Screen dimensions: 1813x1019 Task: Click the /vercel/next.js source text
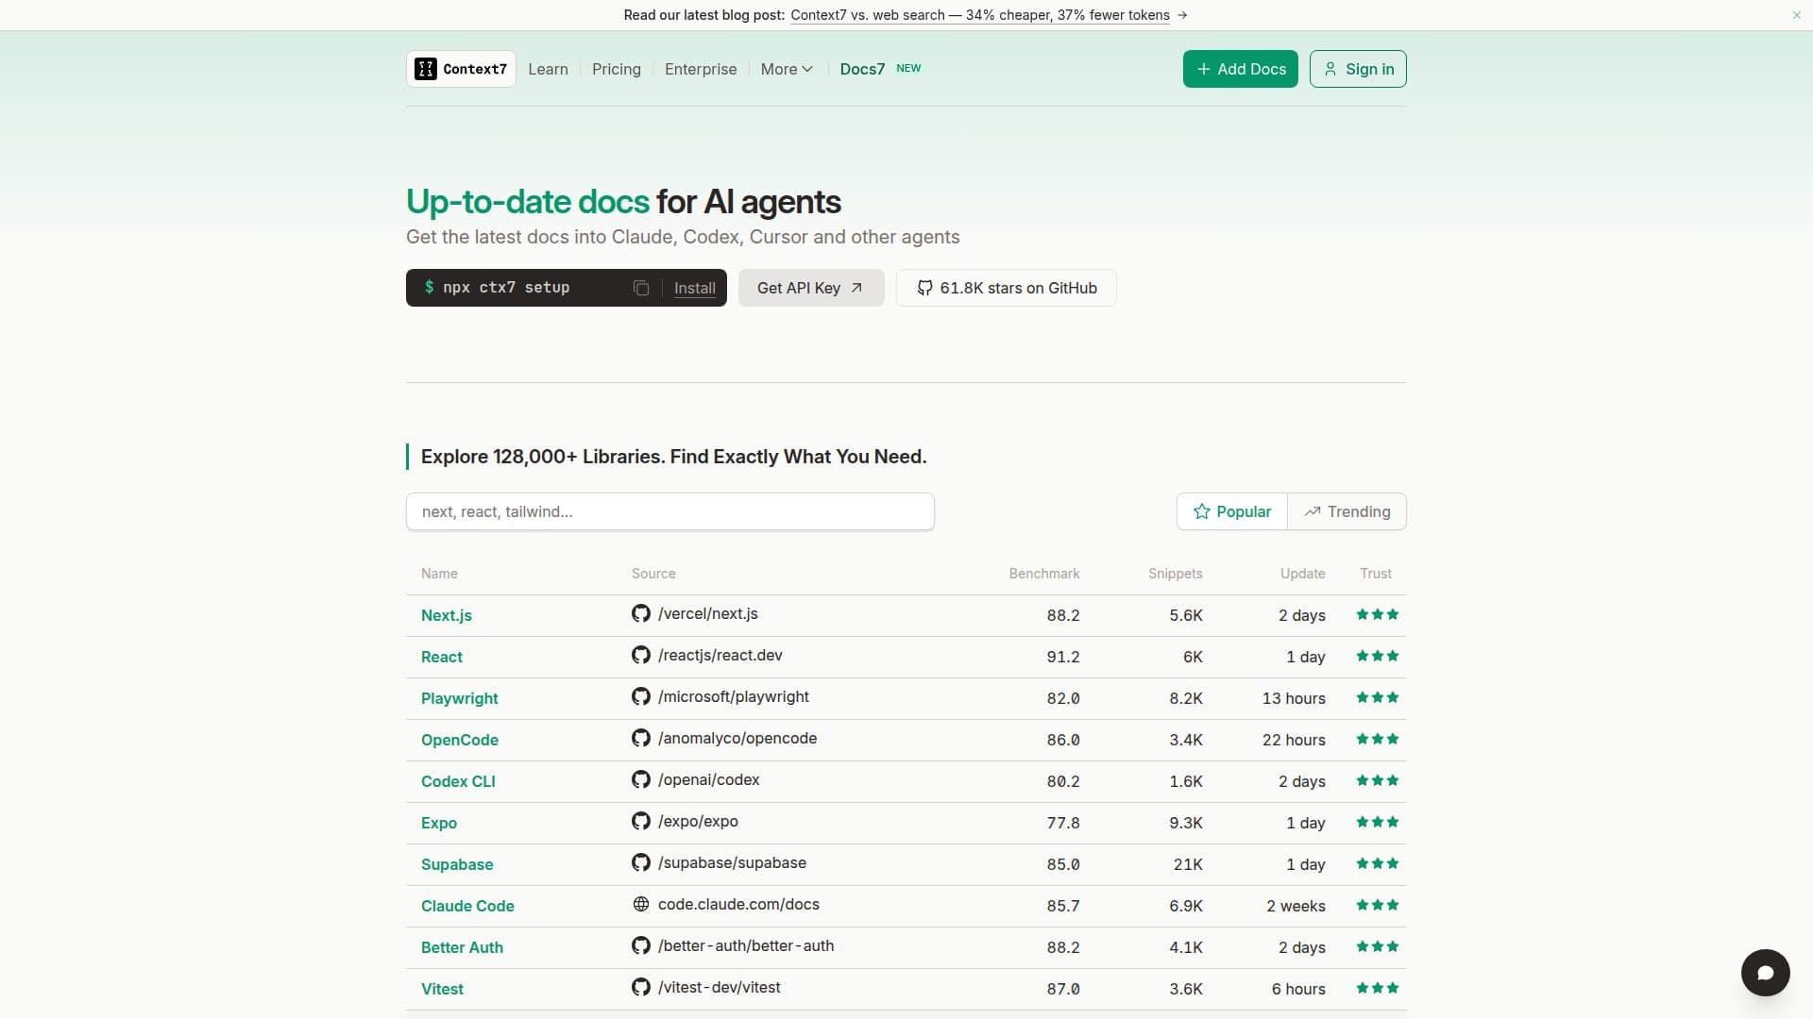tap(708, 613)
